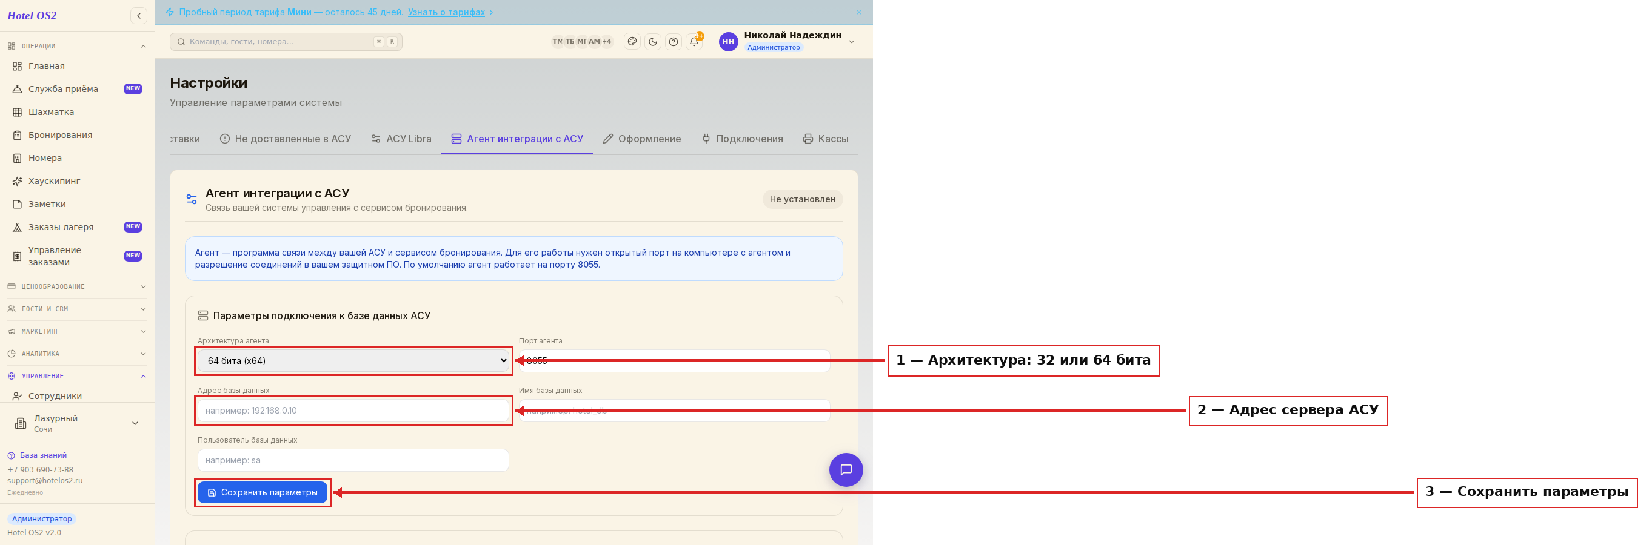Viewport: 1652px width, 545px height.
Task: Click the Сохранить параметры button
Action: coord(263,492)
